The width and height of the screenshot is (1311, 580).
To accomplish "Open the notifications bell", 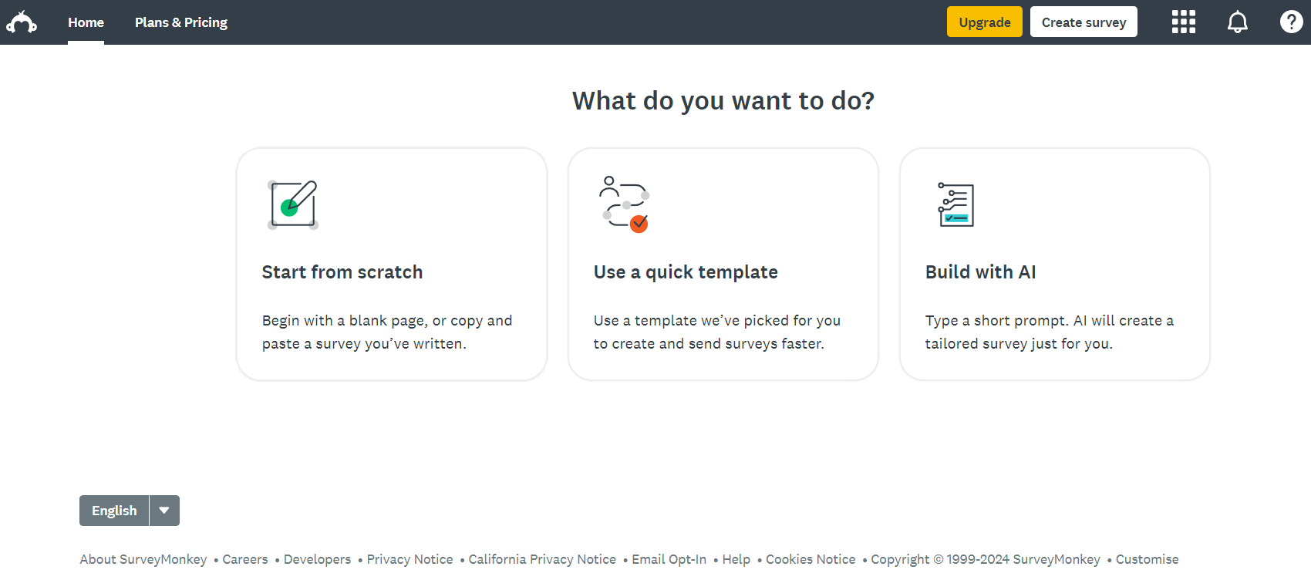I will tap(1238, 22).
